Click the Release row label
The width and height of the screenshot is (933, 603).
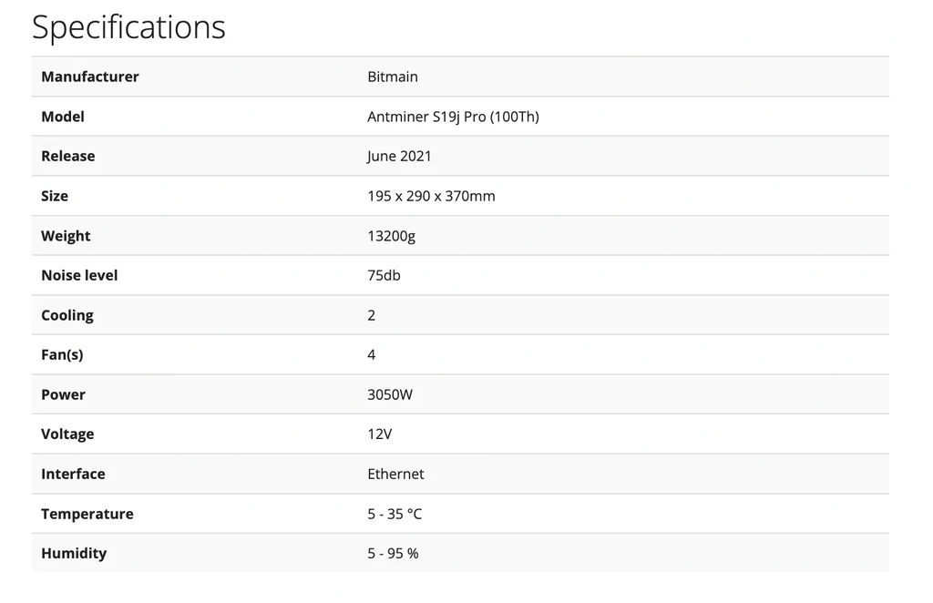68,156
